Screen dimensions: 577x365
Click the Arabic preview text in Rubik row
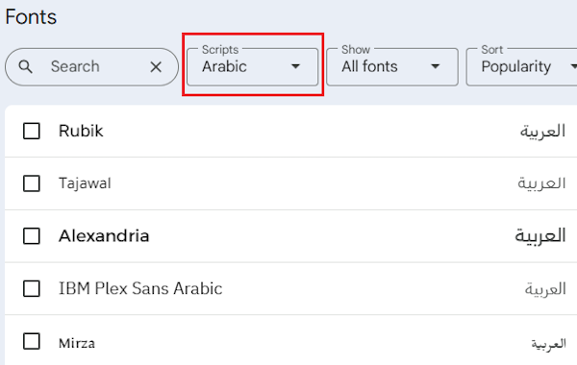pos(542,132)
